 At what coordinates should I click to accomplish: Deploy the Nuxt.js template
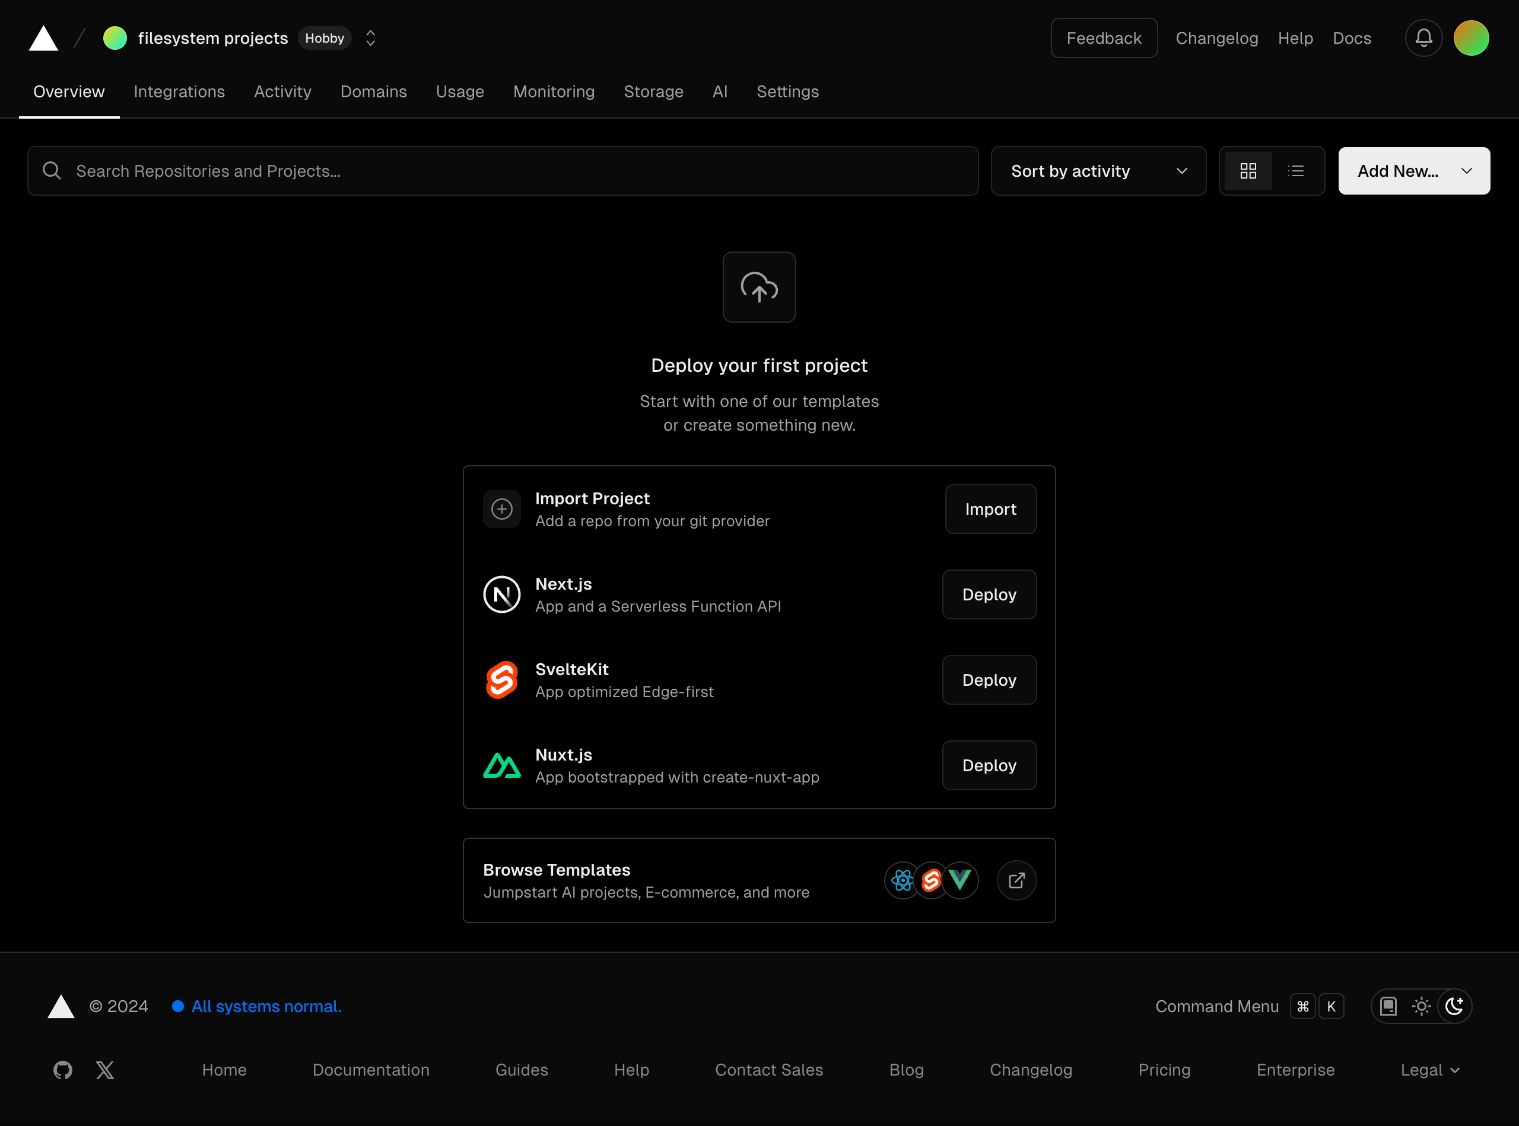click(989, 765)
